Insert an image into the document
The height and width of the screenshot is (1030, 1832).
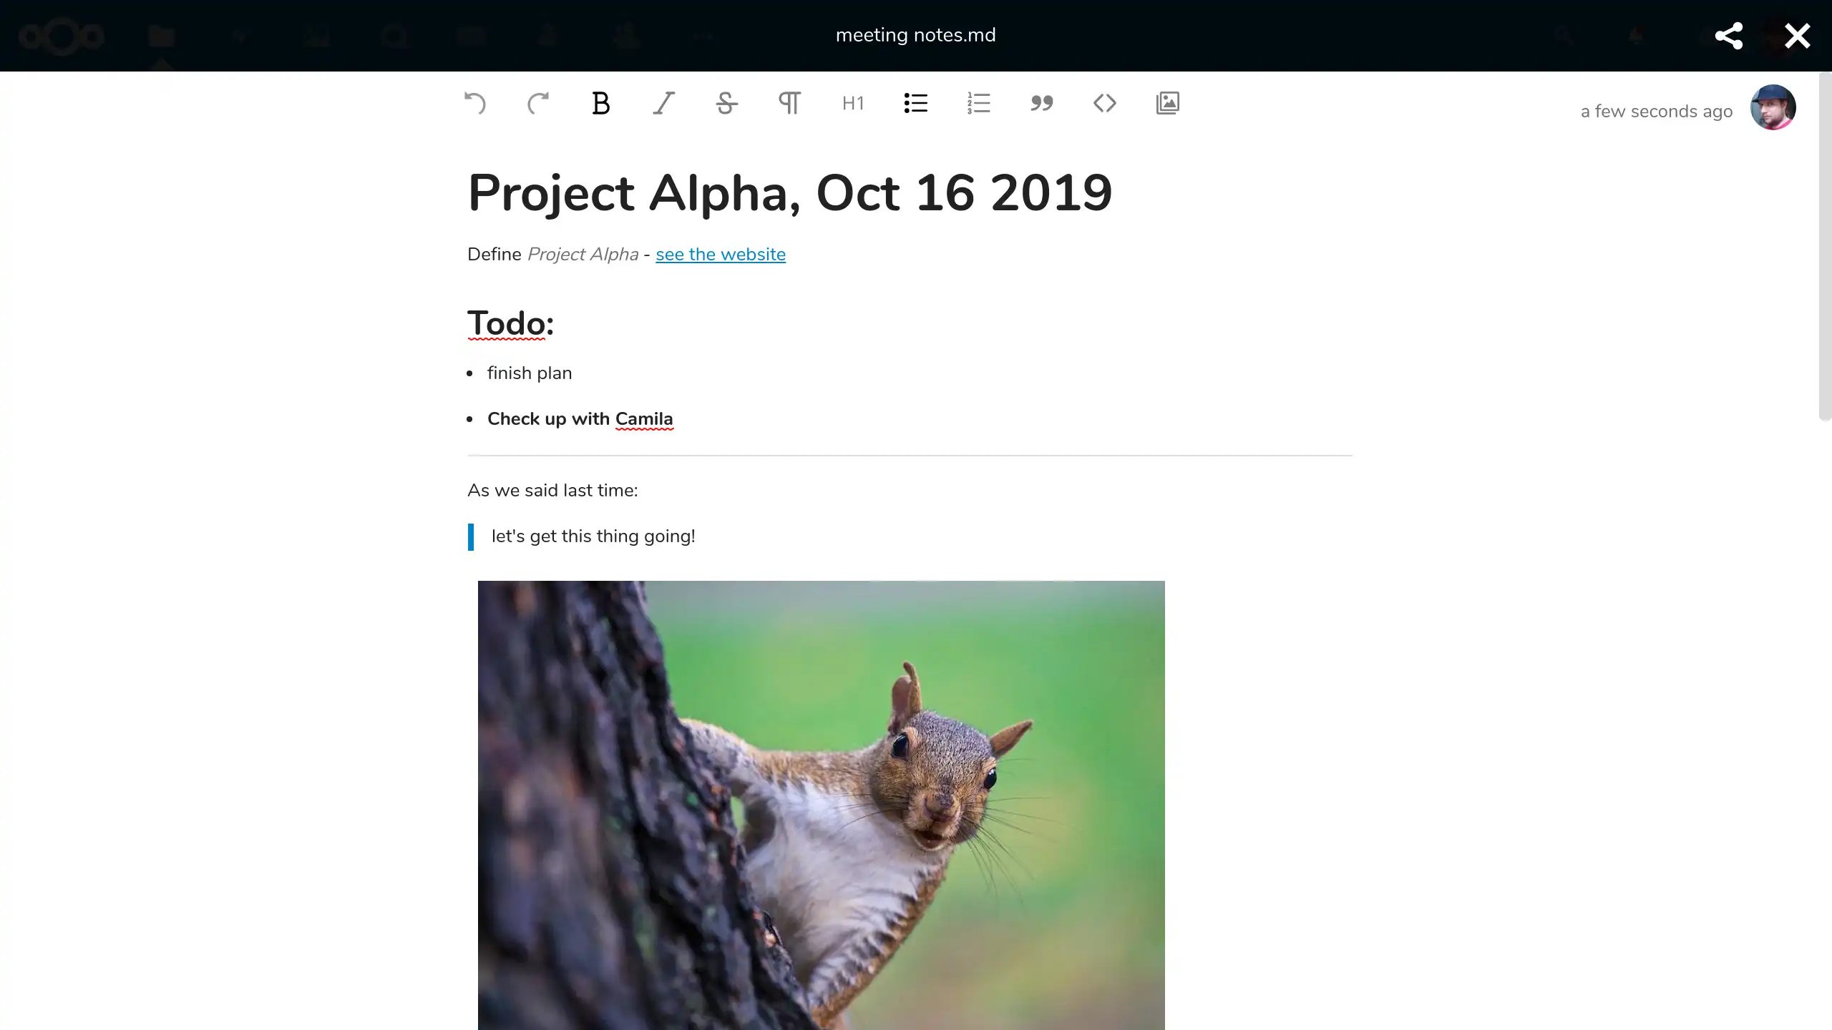click(x=1168, y=103)
